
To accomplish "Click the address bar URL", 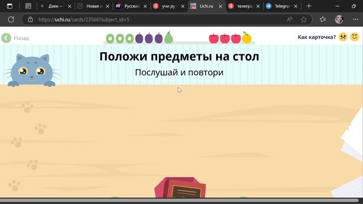I will tap(84, 20).
